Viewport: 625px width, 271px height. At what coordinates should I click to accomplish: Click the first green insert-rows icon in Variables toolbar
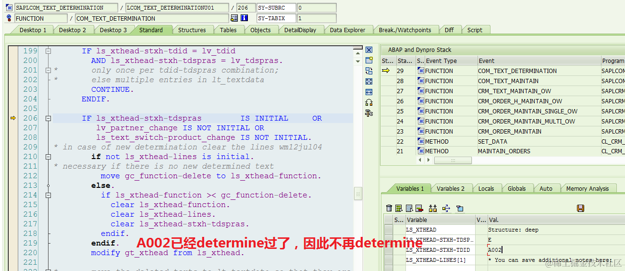399,208
